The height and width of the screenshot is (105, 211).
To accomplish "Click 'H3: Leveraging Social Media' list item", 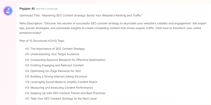I will tap(61, 82).
